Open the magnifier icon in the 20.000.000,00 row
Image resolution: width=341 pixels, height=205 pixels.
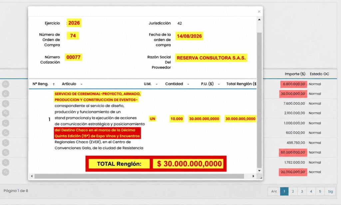pos(6,172)
